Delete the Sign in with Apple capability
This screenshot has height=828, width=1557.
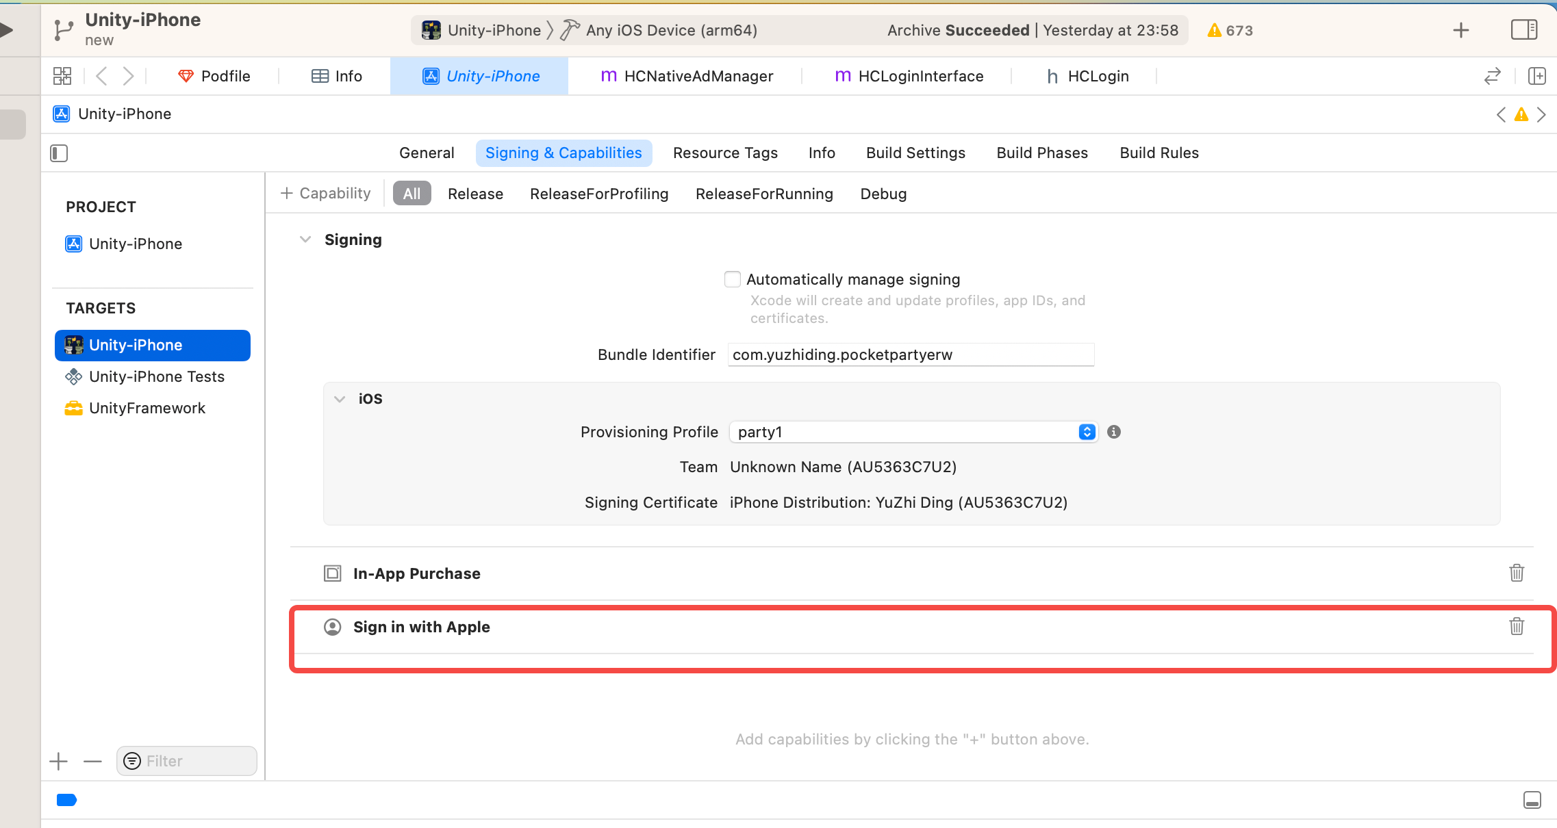point(1517,626)
